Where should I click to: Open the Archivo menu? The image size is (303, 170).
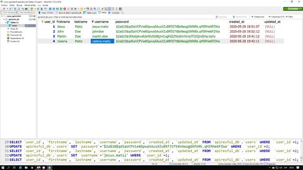[4, 5]
